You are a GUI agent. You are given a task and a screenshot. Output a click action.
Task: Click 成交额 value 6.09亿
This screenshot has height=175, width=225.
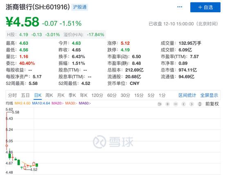[x=185, y=50]
